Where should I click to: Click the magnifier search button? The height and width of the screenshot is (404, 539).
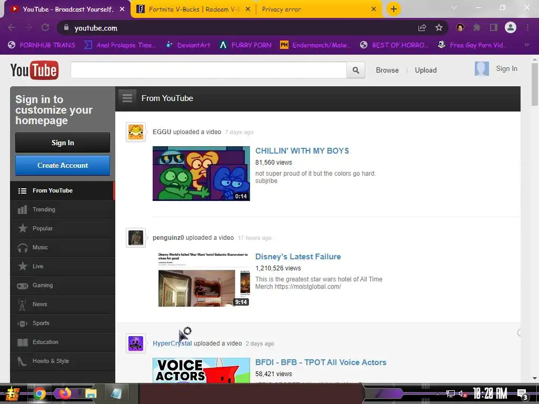tap(355, 70)
